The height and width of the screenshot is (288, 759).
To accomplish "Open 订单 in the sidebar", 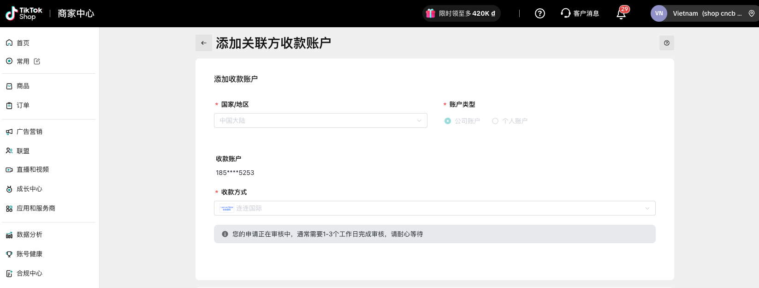I will point(23,105).
